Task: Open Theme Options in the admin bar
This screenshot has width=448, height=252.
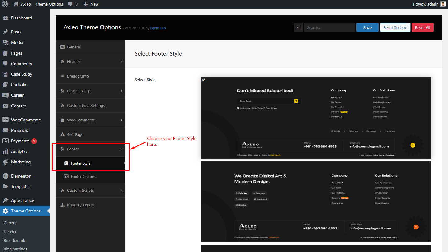Action: 49,4
